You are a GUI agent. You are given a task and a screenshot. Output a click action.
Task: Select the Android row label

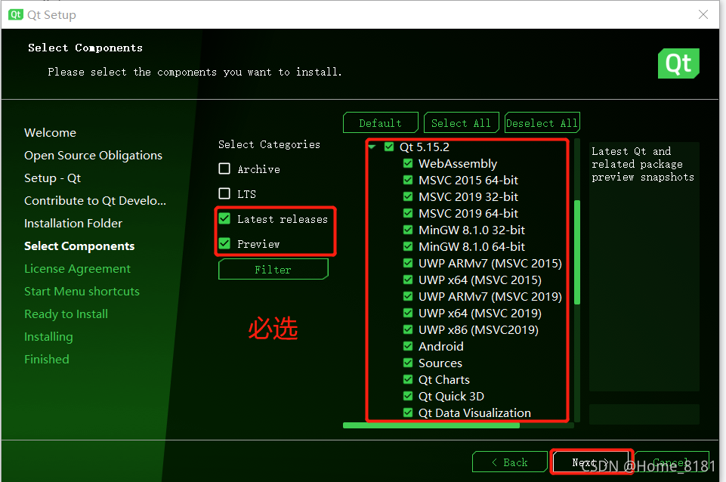[440, 347]
